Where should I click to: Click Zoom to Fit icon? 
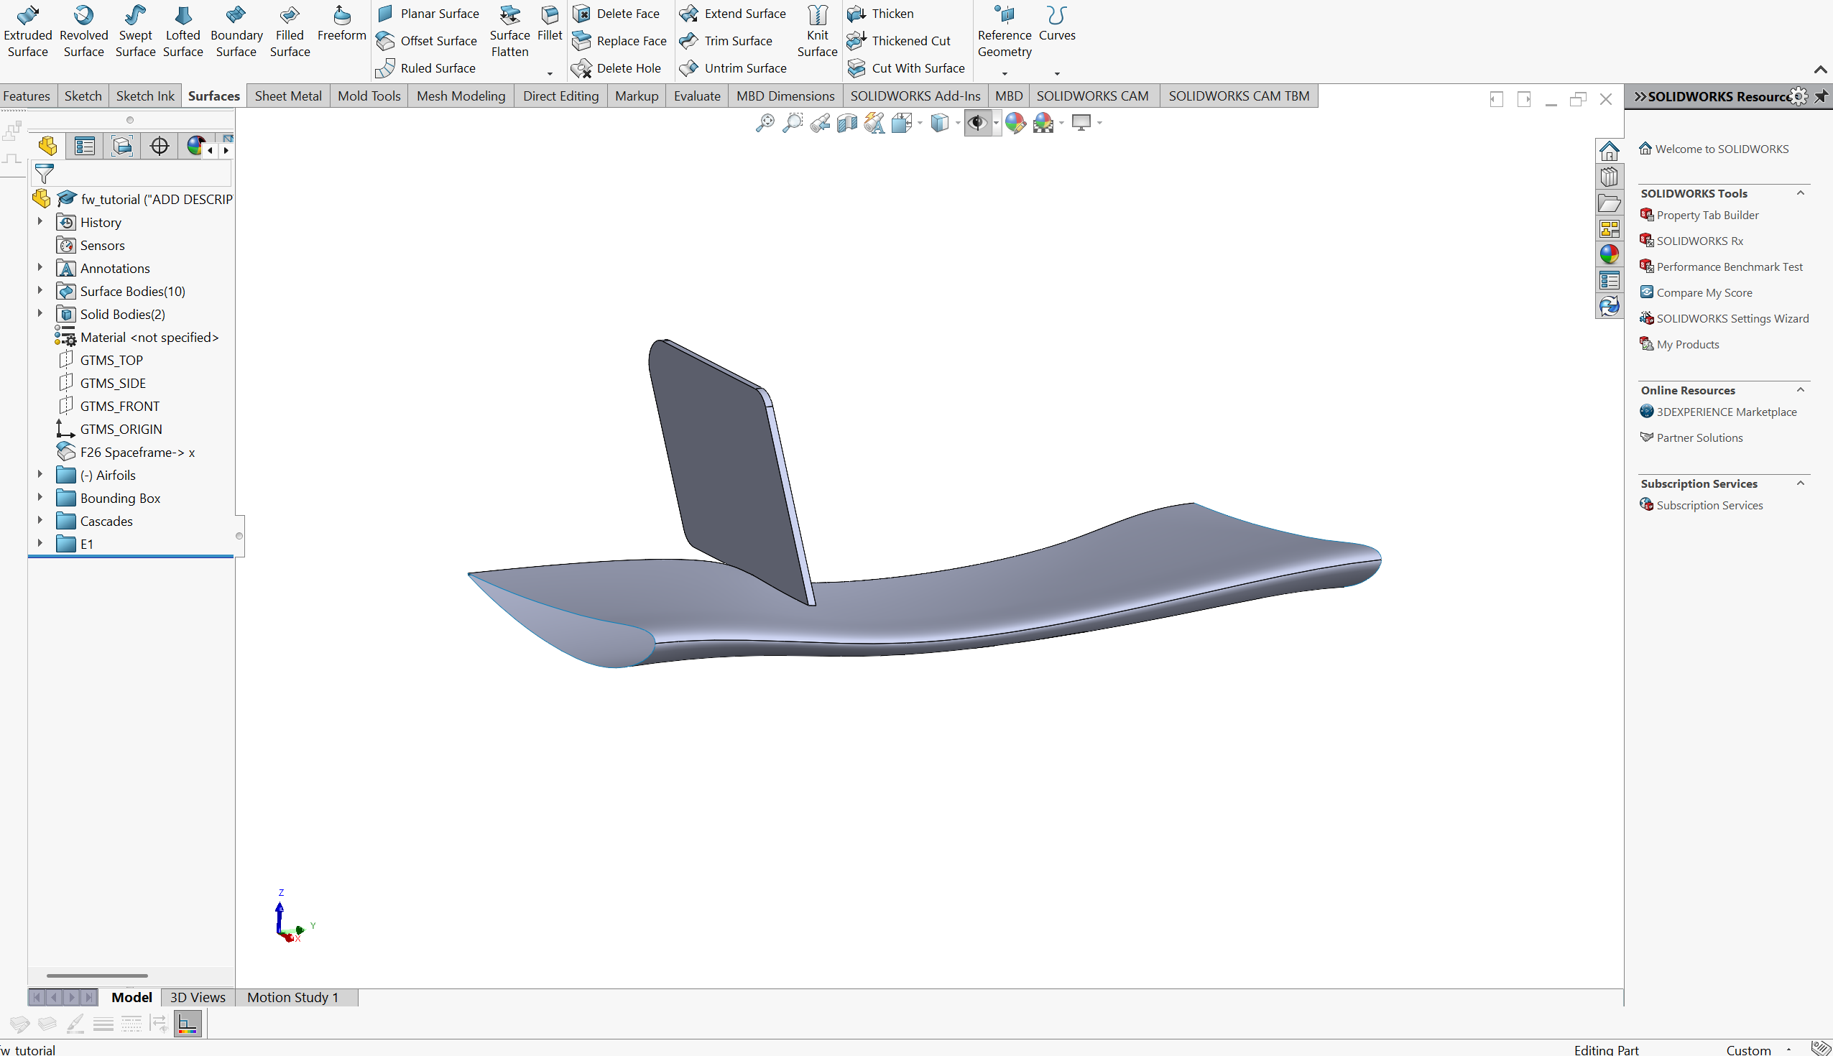click(765, 124)
